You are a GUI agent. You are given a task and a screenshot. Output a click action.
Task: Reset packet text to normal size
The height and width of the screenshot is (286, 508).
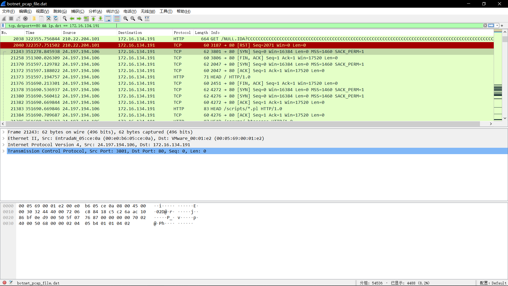click(x=140, y=19)
